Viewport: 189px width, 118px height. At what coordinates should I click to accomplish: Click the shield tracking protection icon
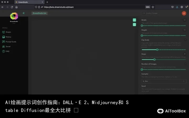tap(36, 7)
